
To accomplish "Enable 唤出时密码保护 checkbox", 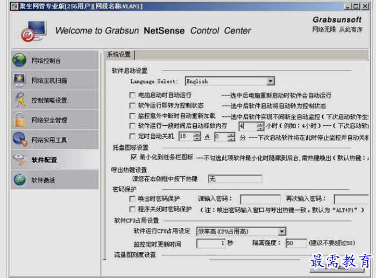I will (x=132, y=198).
